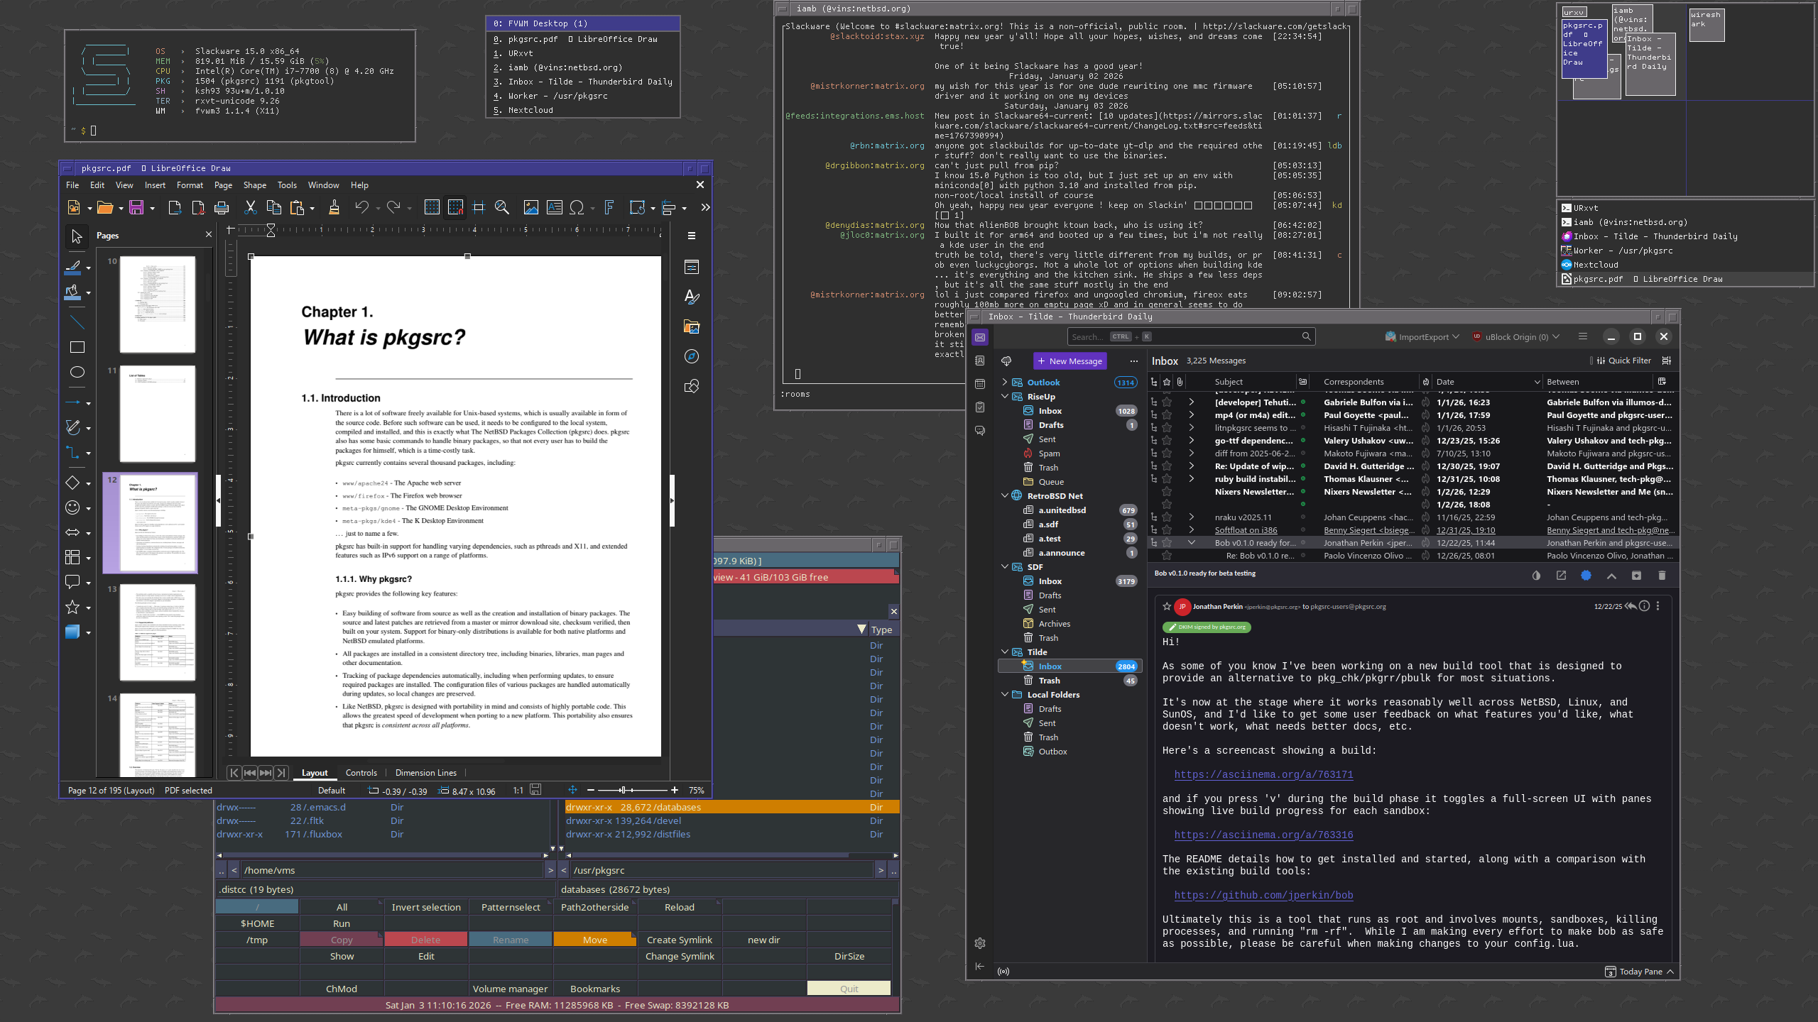Open the Gallery sidebar panel icon
The width and height of the screenshot is (1818, 1022).
tap(691, 326)
